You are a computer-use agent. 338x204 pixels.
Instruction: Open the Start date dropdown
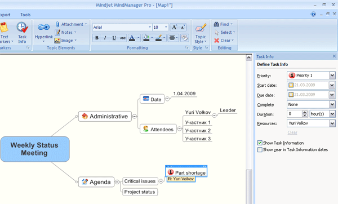332,85
